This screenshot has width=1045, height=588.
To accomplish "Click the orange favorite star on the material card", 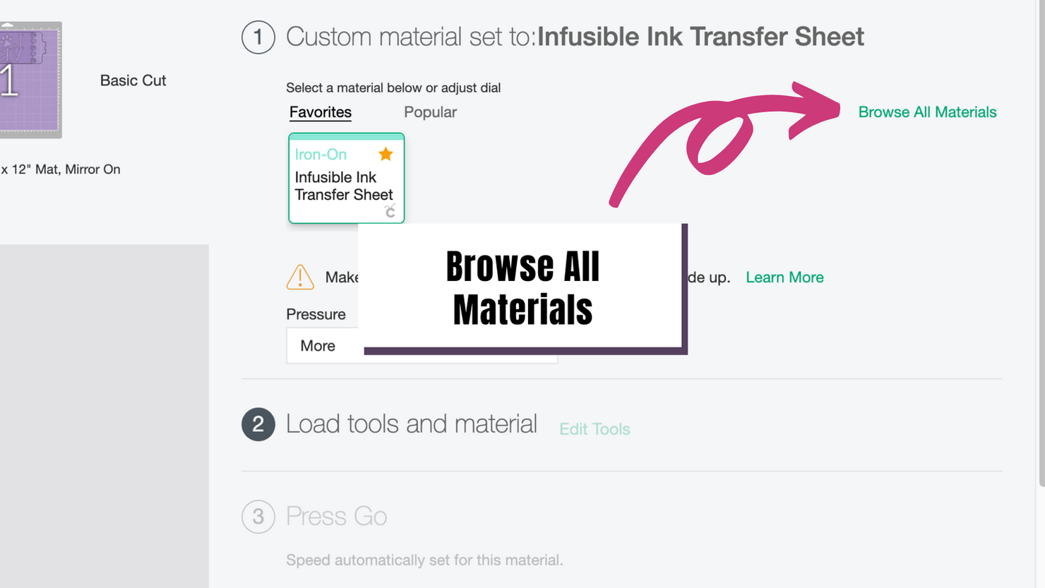I will [386, 154].
